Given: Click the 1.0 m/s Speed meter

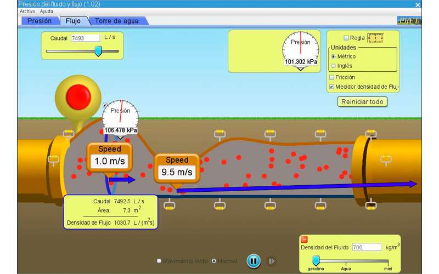Looking at the screenshot, I should 109,156.
